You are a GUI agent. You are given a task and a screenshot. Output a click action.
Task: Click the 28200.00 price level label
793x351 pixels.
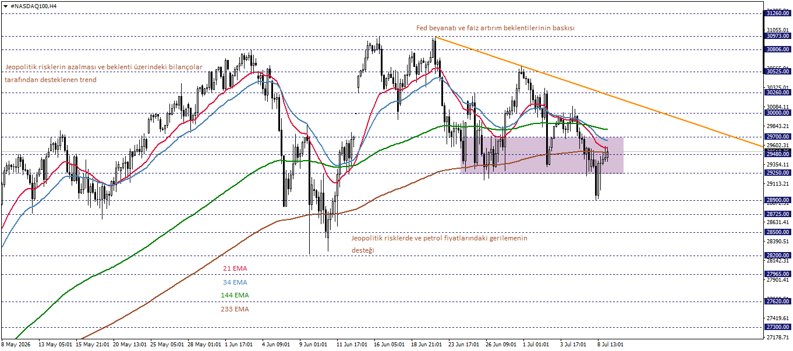[778, 256]
